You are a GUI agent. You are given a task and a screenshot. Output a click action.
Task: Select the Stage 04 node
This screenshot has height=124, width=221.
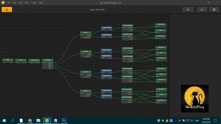coord(86,93)
